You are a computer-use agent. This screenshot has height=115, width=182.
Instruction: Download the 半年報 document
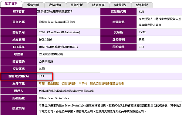click(83, 84)
